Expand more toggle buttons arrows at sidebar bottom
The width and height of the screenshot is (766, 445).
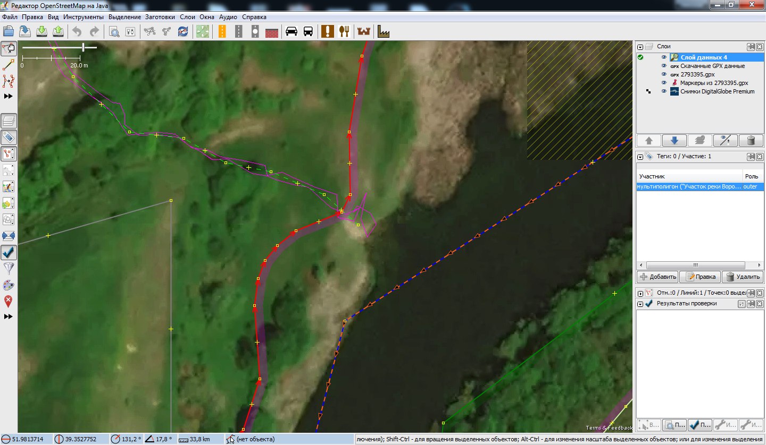pyautogui.click(x=9, y=316)
